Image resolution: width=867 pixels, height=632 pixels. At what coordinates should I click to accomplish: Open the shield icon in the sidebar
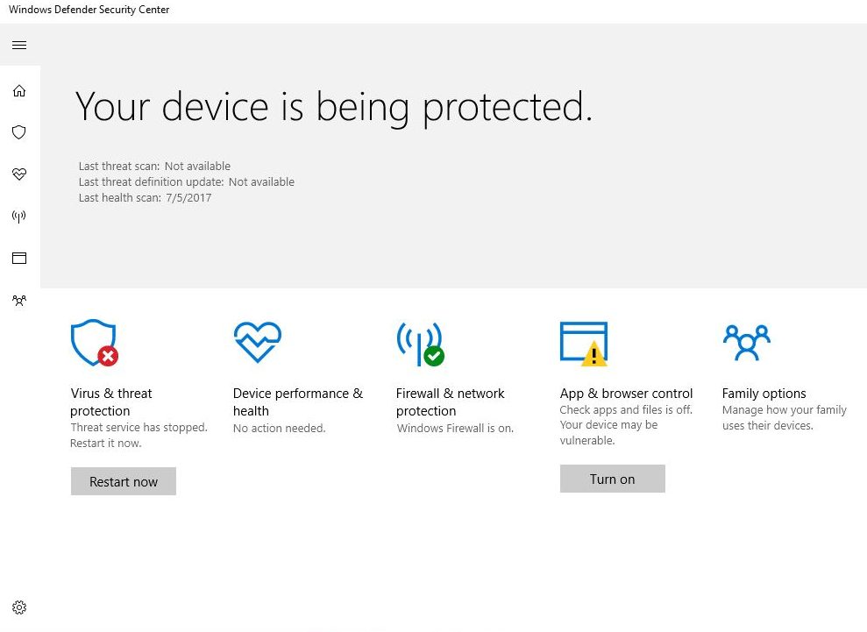pyautogui.click(x=19, y=132)
